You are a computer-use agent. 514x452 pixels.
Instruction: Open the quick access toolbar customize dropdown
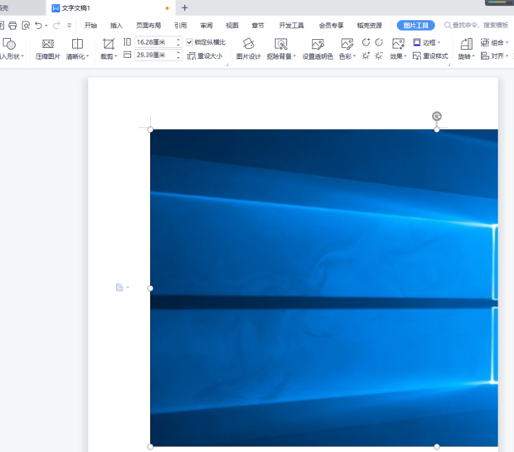click(69, 26)
